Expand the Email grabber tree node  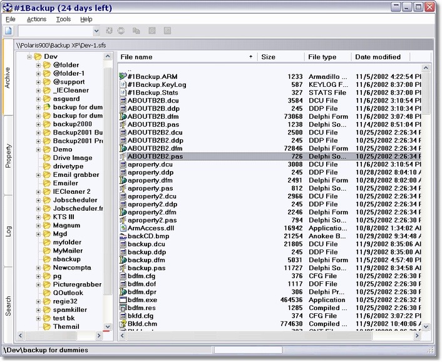38,175
